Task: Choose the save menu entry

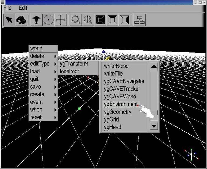Action: [43, 87]
